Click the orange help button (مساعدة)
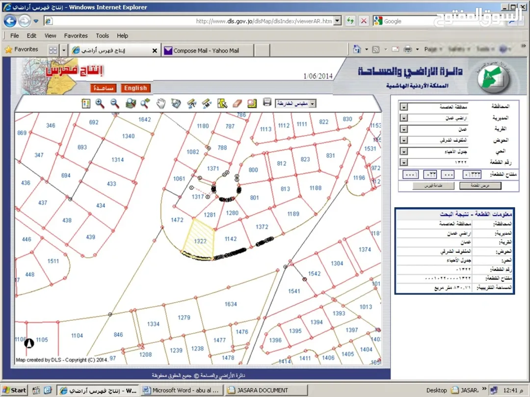Image resolution: width=530 pixels, height=397 pixels. coord(103,88)
